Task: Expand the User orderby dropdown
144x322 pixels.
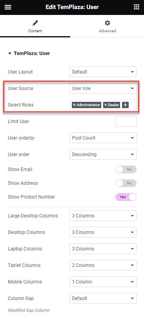Action: 103,138
